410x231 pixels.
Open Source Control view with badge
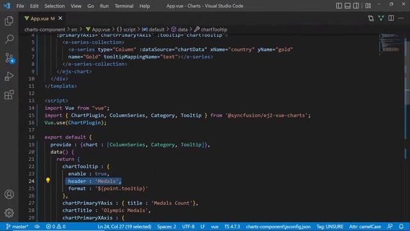coord(9,58)
